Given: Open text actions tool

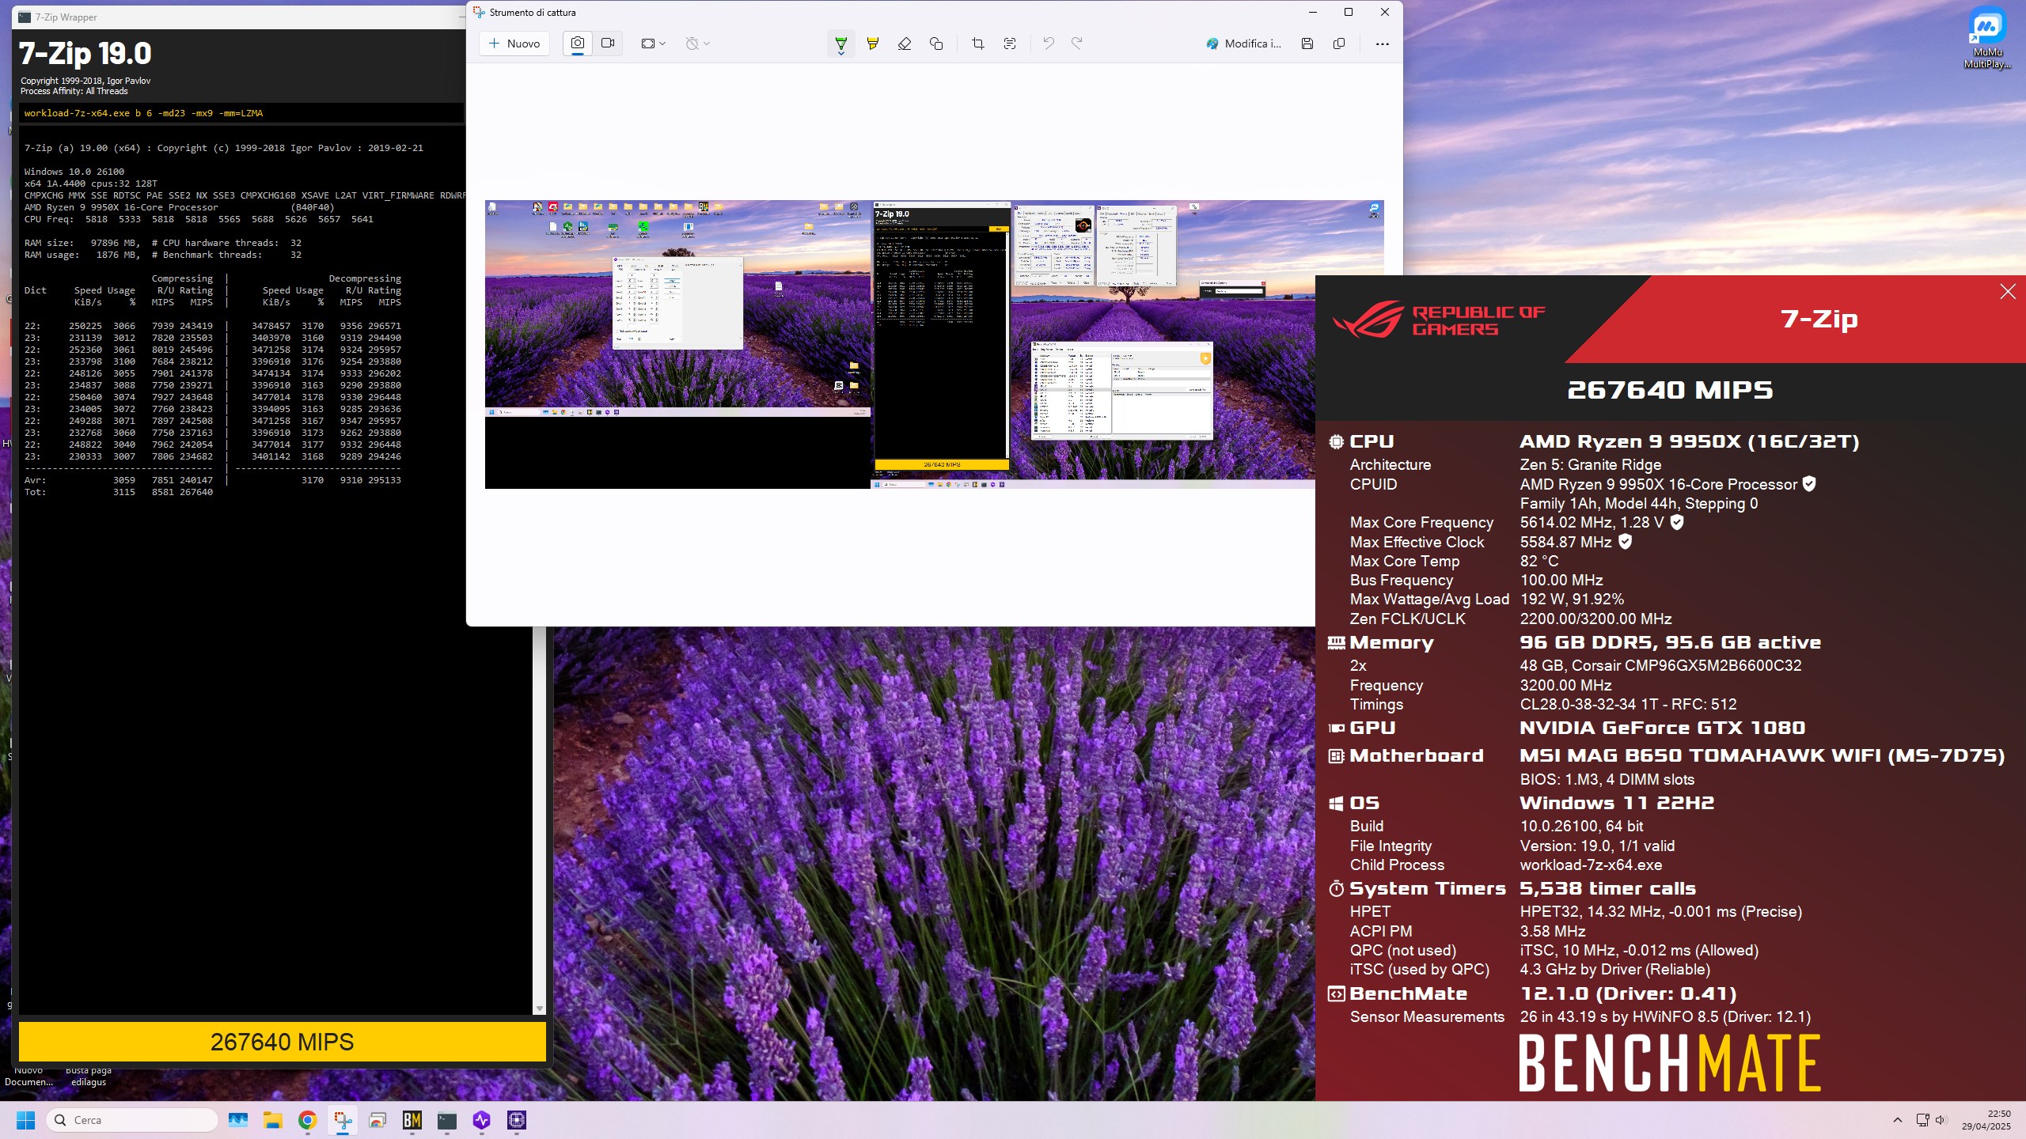Looking at the screenshot, I should [x=1010, y=44].
